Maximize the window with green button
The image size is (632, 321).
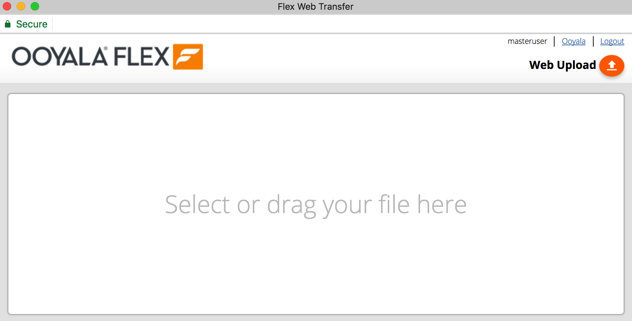pyautogui.click(x=35, y=6)
